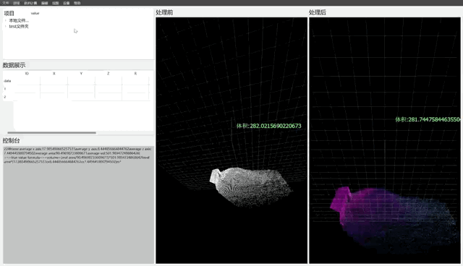463x266 pixels.
Task: Open the 帮助 menu
Action: click(77, 3)
